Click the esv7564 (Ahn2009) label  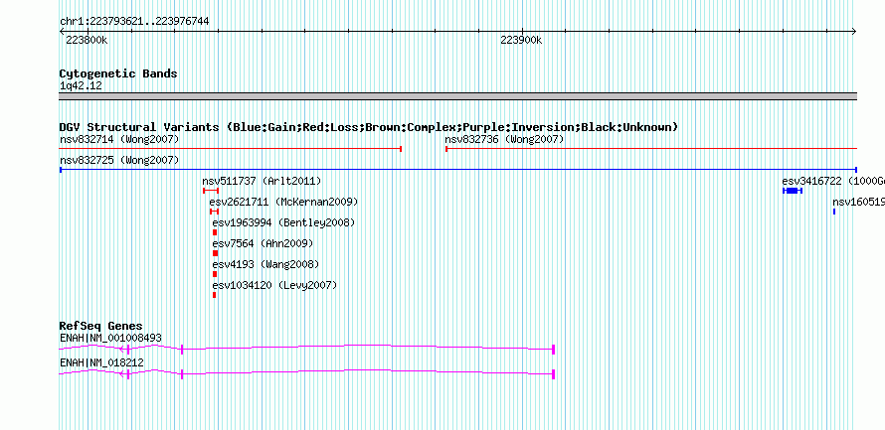pyautogui.click(x=263, y=243)
